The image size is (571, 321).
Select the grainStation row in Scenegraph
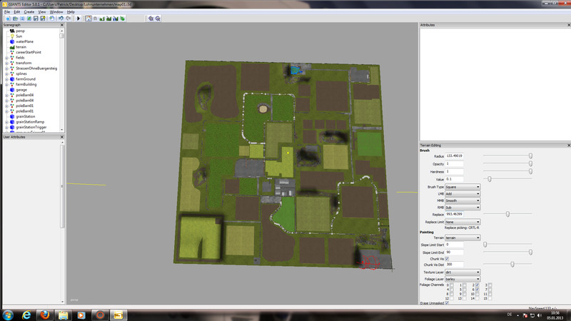pyautogui.click(x=25, y=116)
